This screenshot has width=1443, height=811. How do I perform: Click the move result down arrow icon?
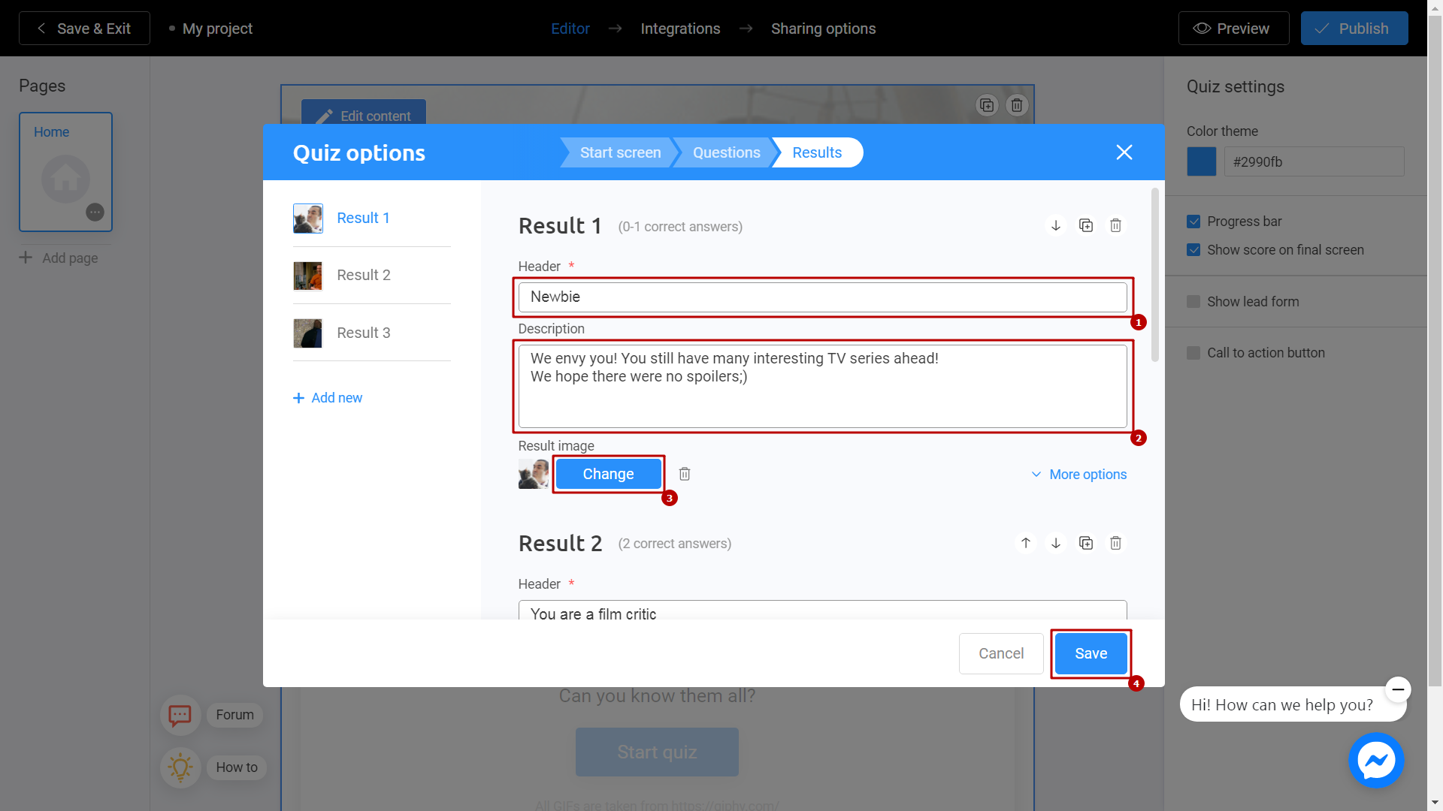pos(1055,225)
